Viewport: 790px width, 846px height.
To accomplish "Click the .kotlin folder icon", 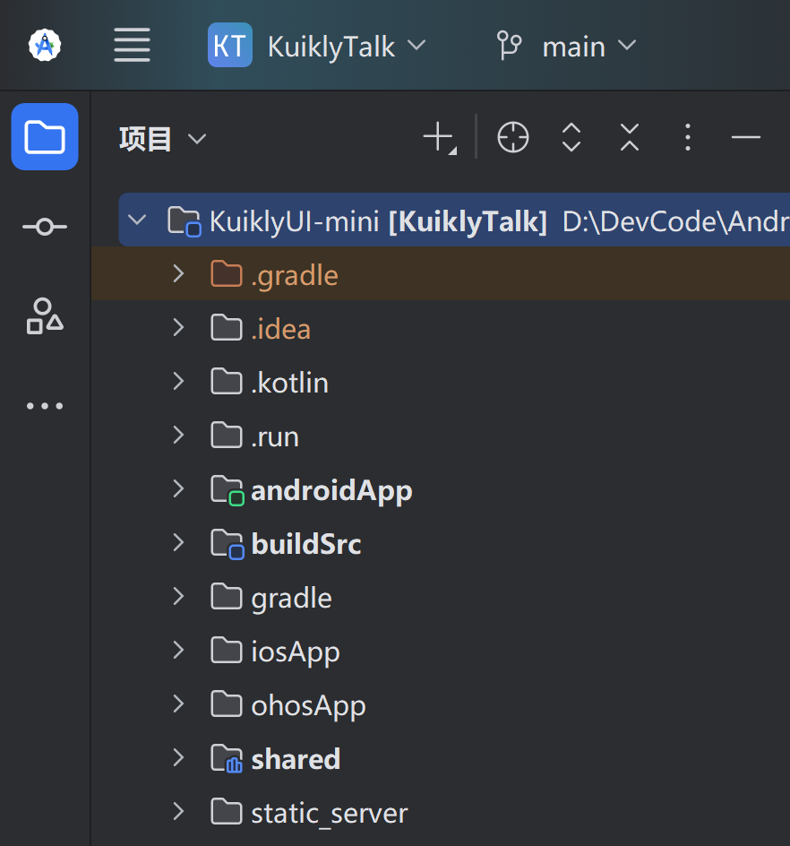I will tap(226, 382).
